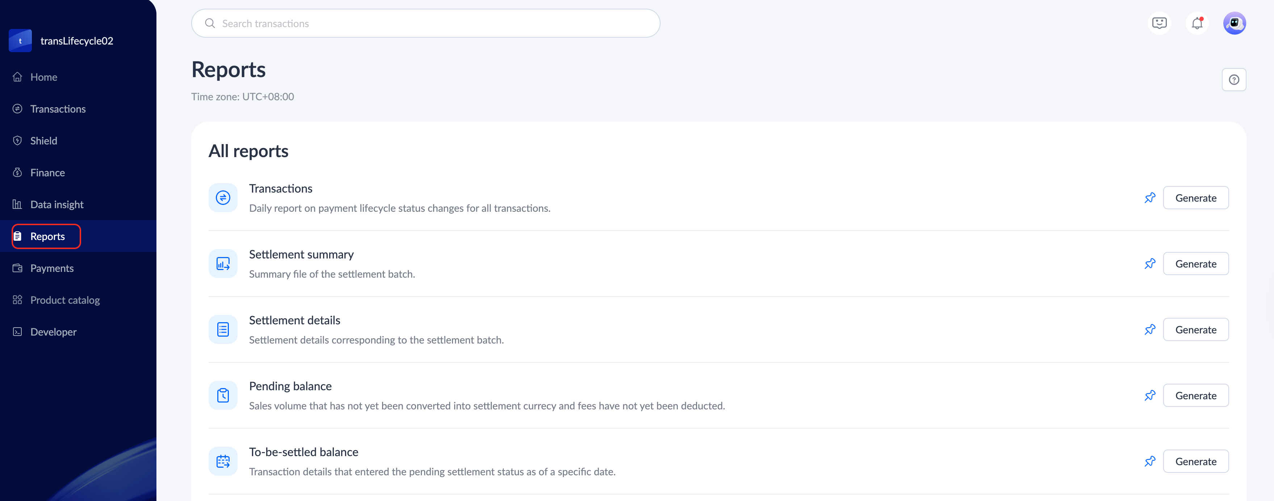The height and width of the screenshot is (501, 1274).
Task: Click the notification bell icon
Action: (x=1197, y=23)
